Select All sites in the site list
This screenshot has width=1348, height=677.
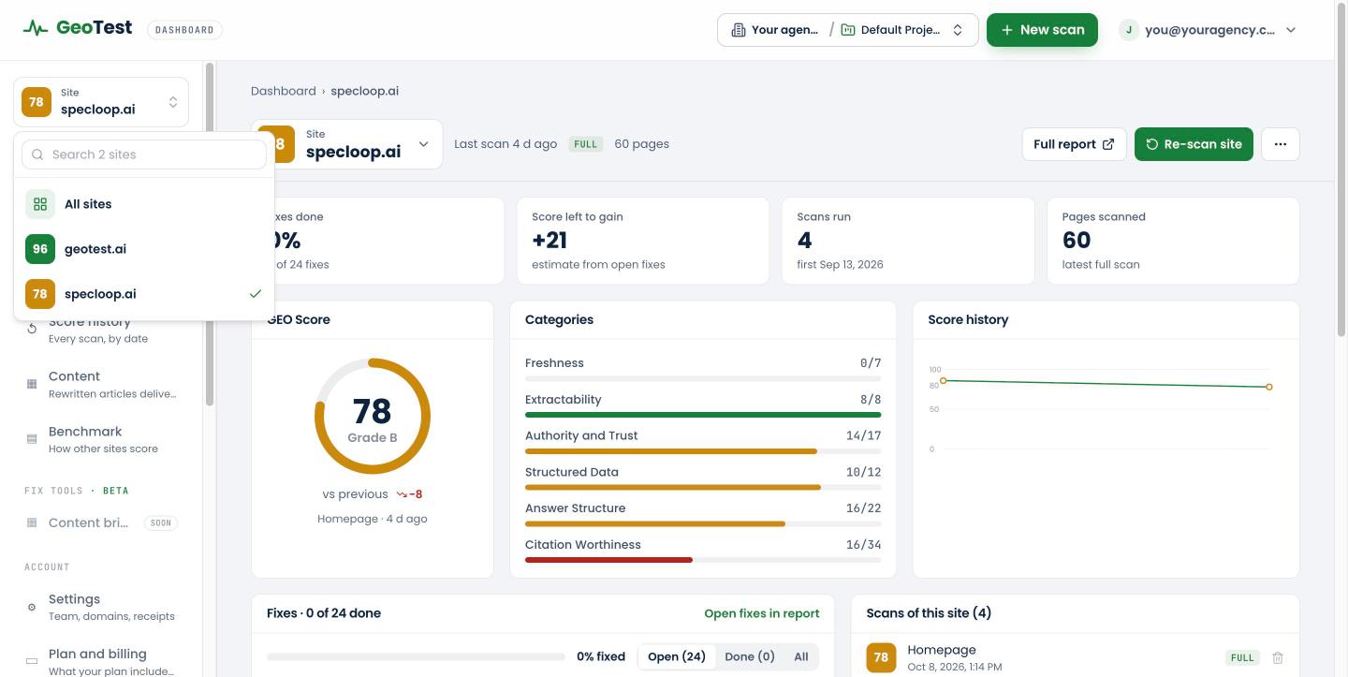tap(144, 204)
